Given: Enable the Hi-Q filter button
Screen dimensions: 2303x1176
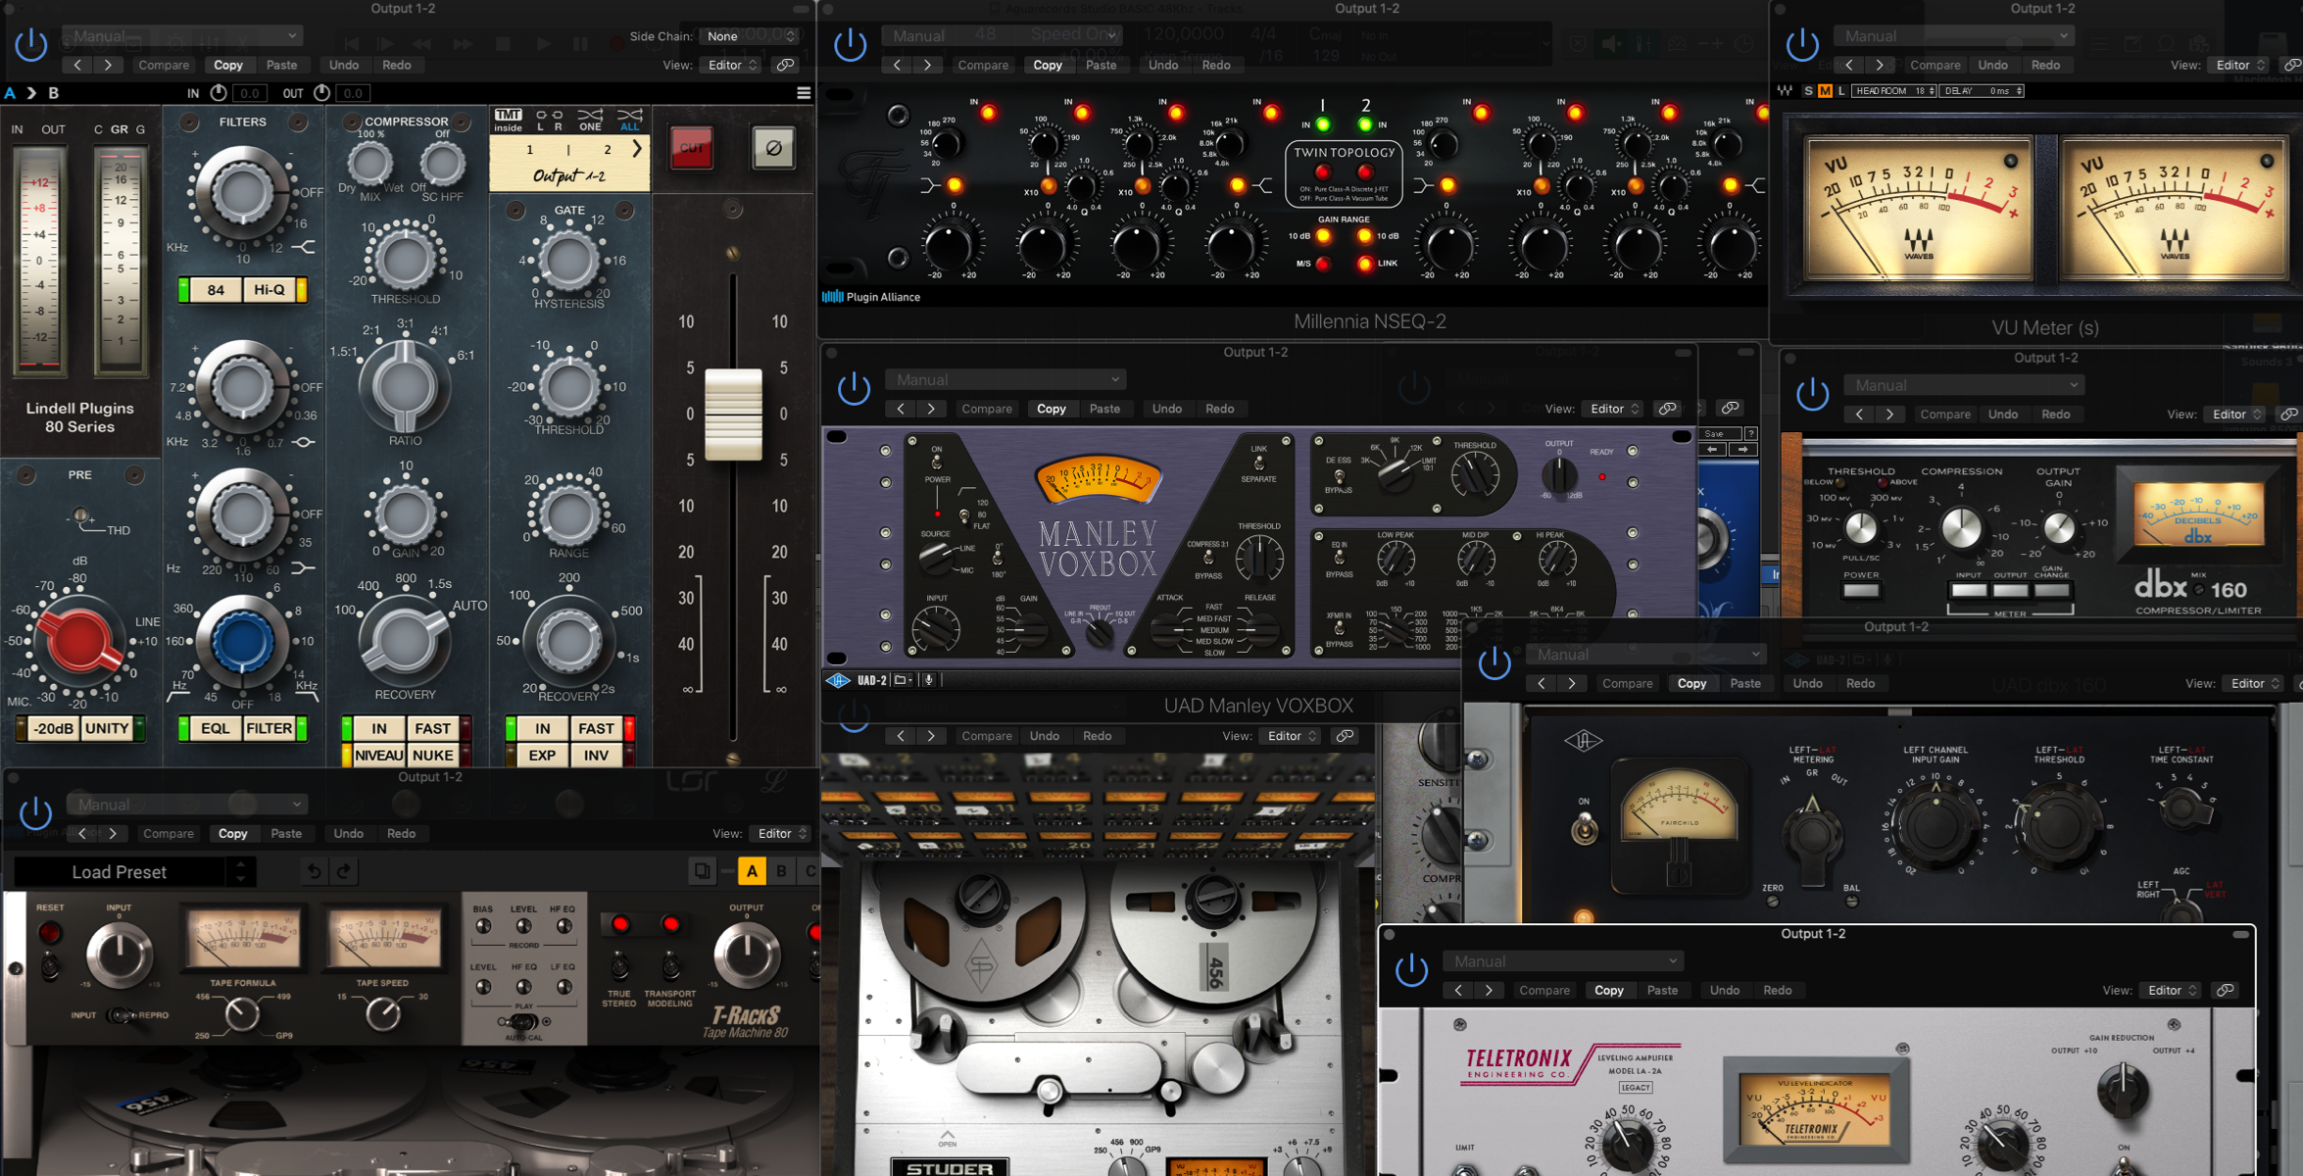Looking at the screenshot, I should pos(269,290).
